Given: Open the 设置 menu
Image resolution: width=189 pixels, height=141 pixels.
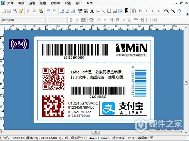Looking at the screenshot, I should tap(68, 3).
